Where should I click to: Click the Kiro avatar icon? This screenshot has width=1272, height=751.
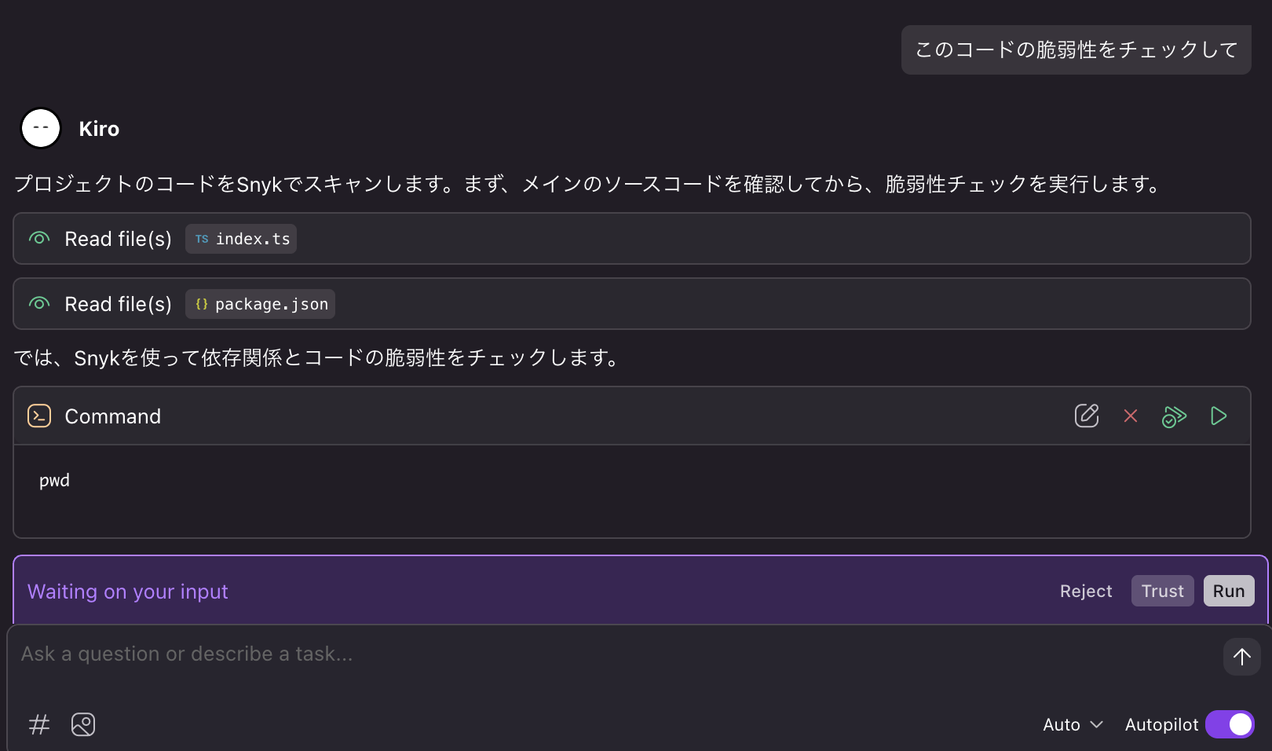pyautogui.click(x=41, y=127)
